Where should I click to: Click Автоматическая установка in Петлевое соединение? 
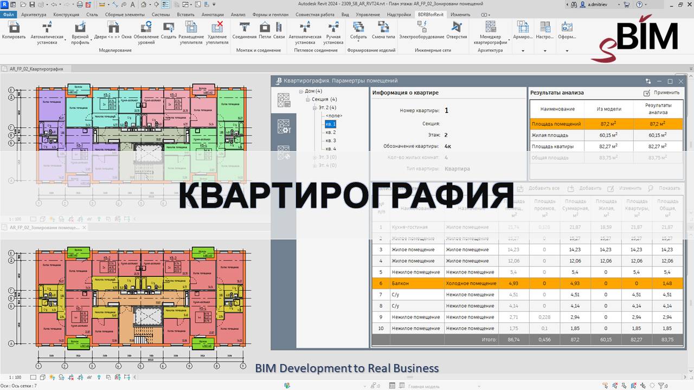click(x=305, y=33)
